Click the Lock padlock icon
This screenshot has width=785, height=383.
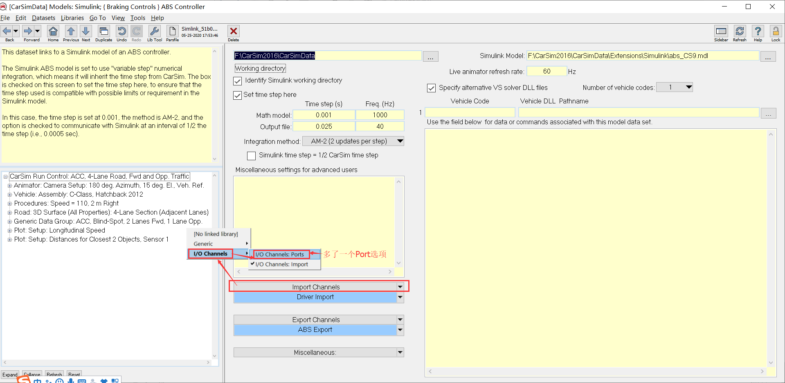776,31
